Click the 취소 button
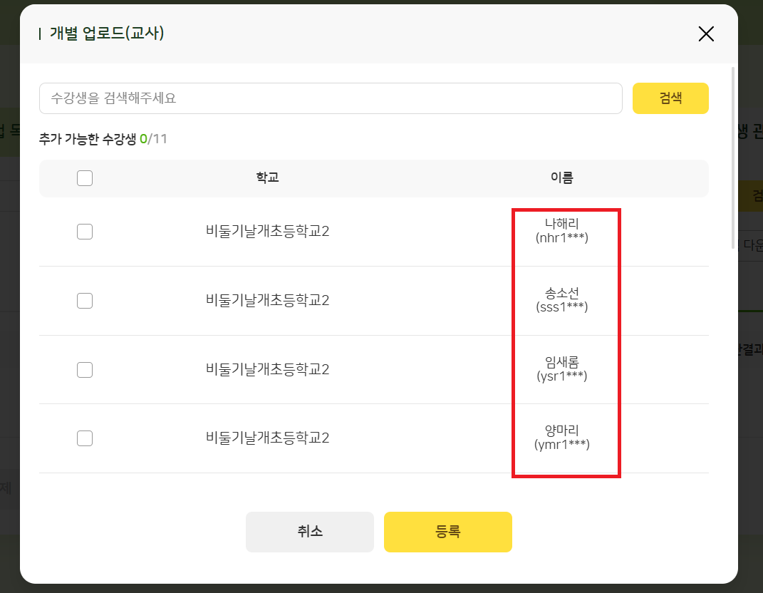 [309, 532]
